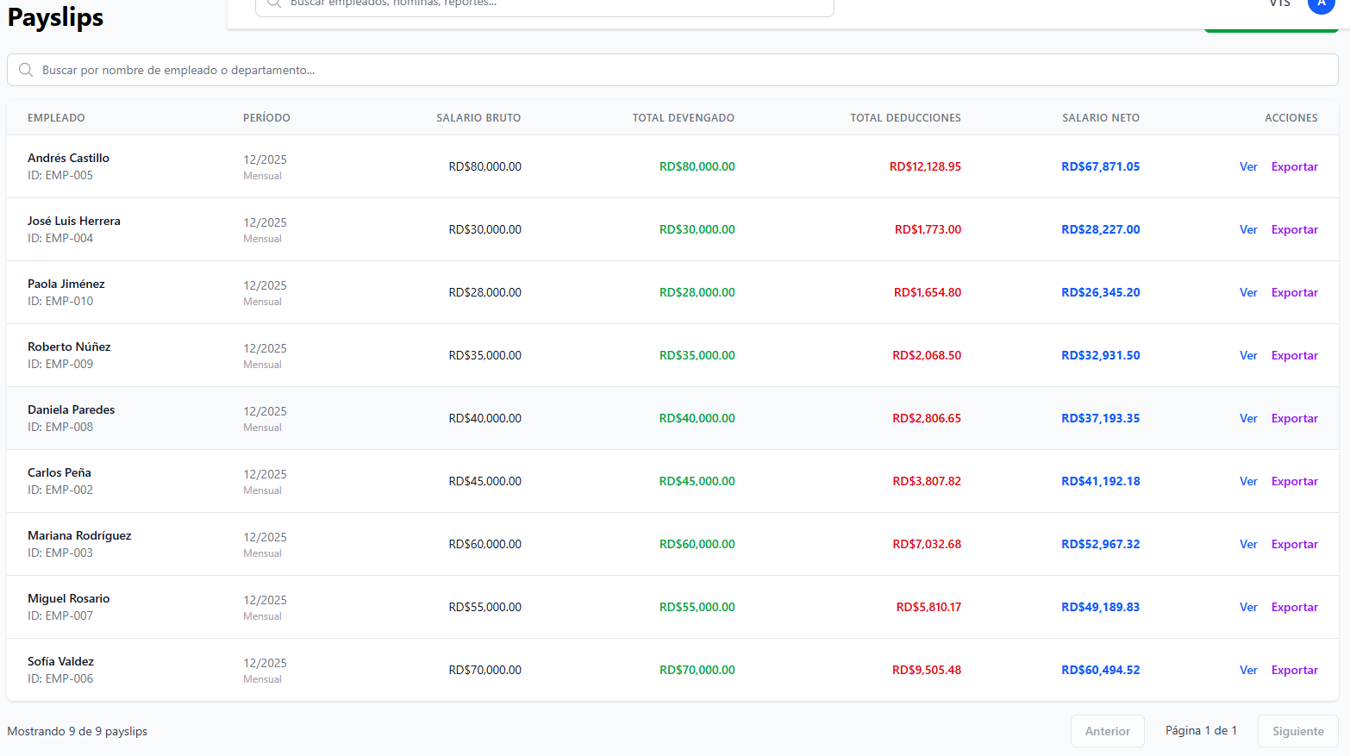Click the Salario Neto column header
This screenshot has width=1350, height=756.
[x=1100, y=118]
